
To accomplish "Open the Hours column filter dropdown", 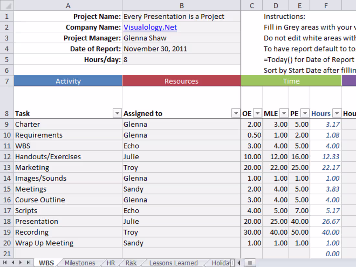I will point(337,113).
